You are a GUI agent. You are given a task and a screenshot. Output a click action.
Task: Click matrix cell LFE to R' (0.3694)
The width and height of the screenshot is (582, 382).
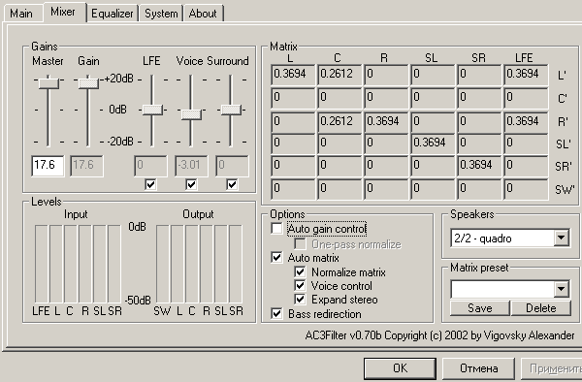(526, 122)
